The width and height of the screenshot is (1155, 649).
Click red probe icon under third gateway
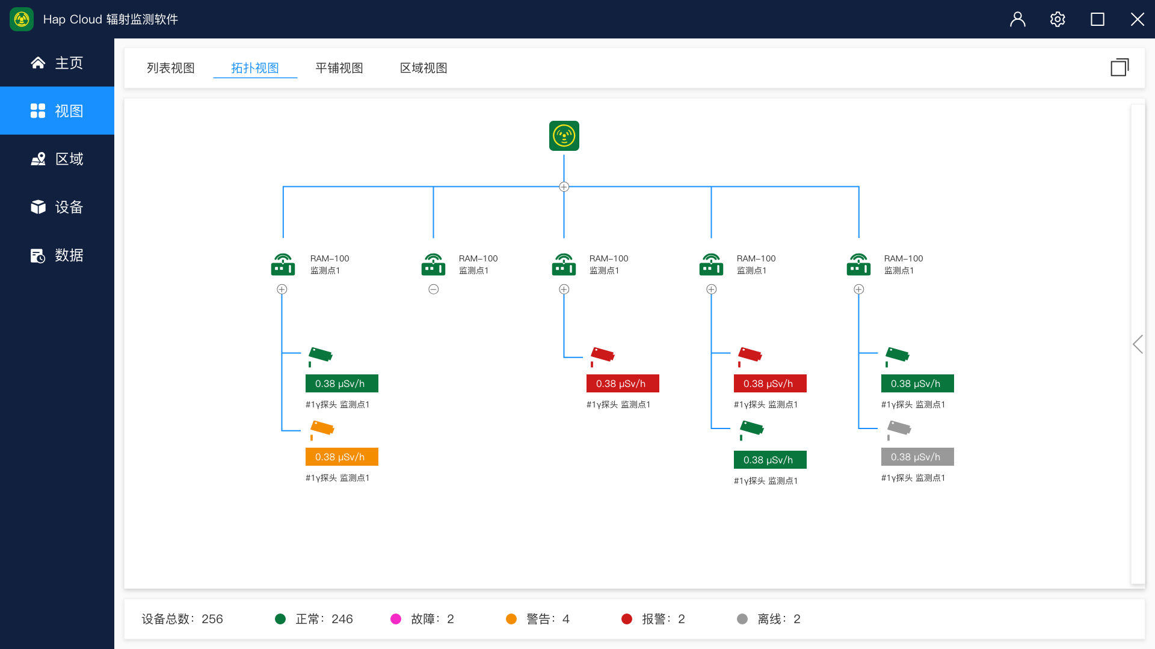pyautogui.click(x=602, y=356)
